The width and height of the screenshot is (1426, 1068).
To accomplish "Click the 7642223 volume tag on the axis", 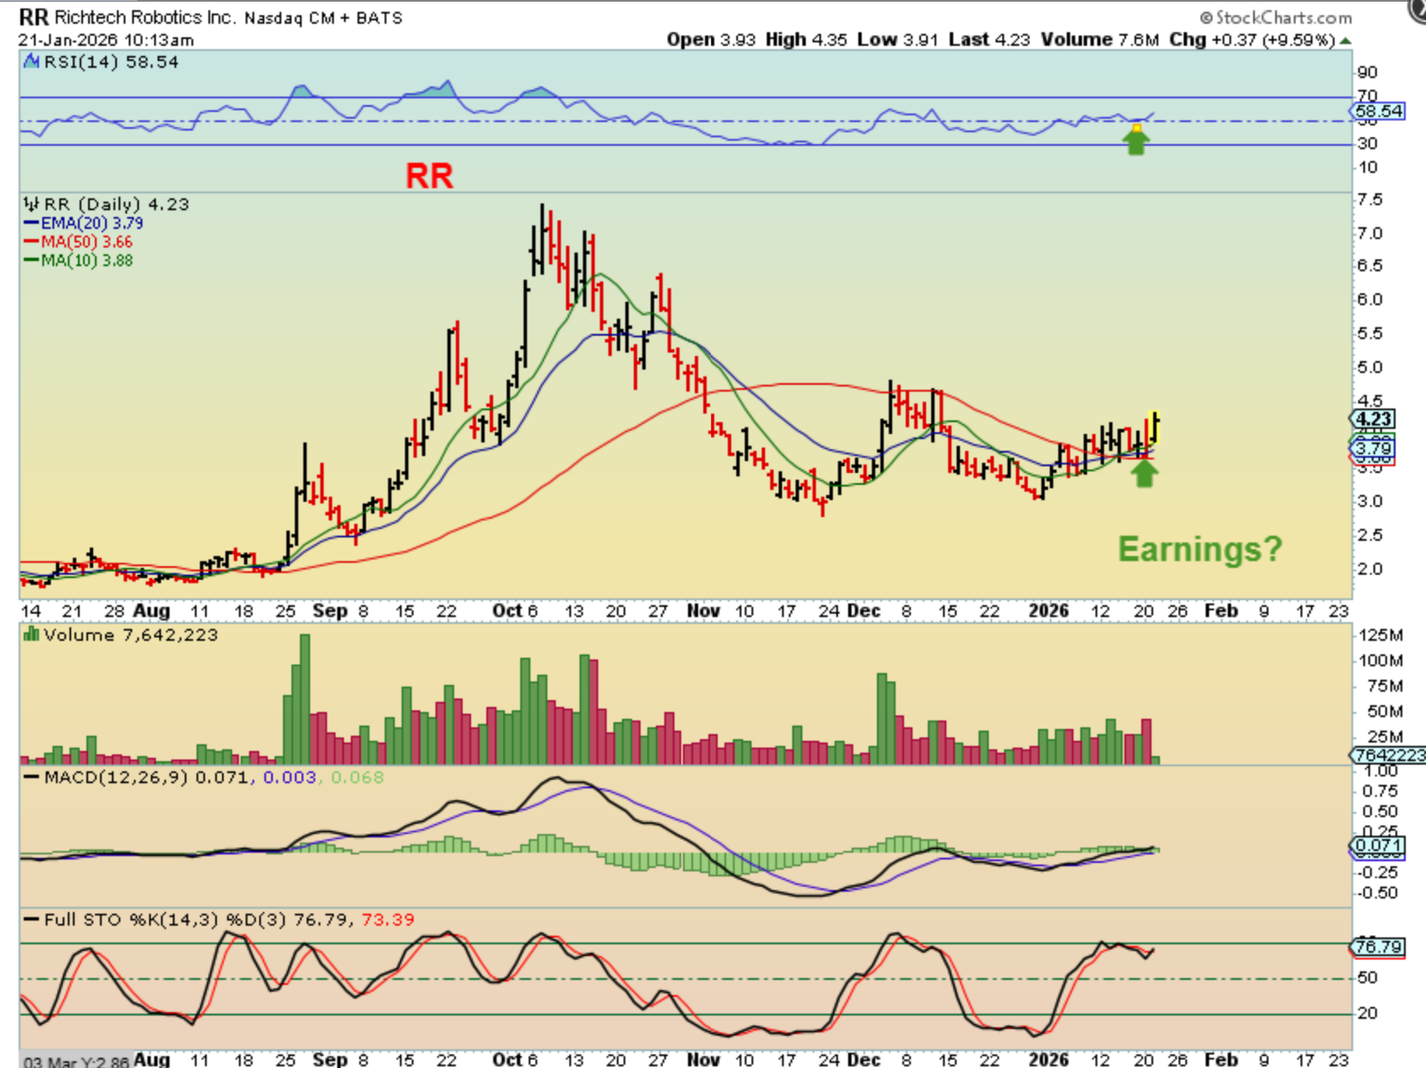I will 1388,754.
